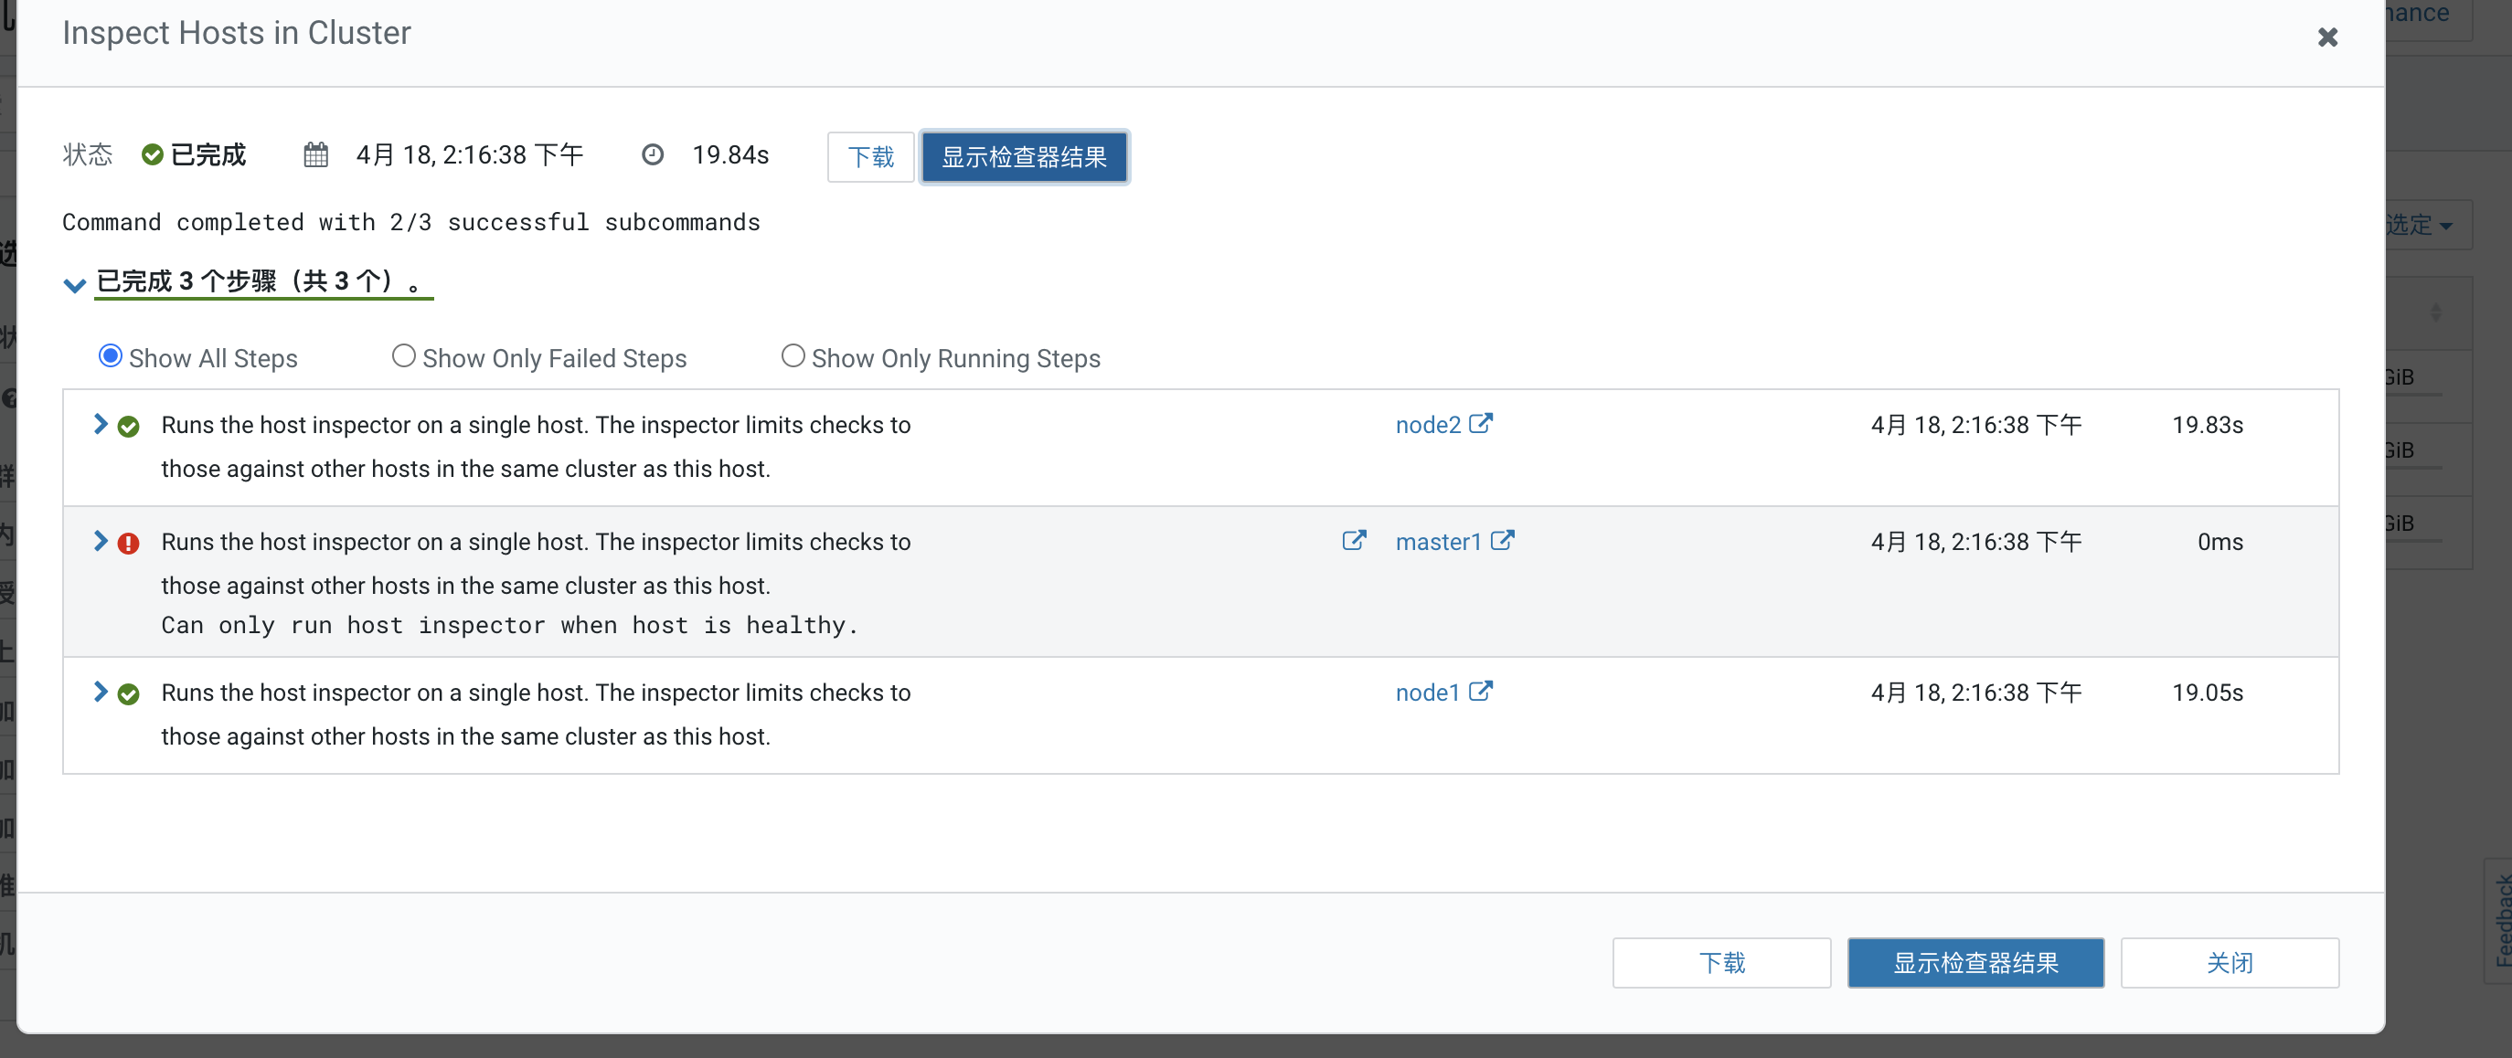This screenshot has height=1058, width=2512.
Task: Select Show Only Running Steps radio
Action: (x=793, y=356)
